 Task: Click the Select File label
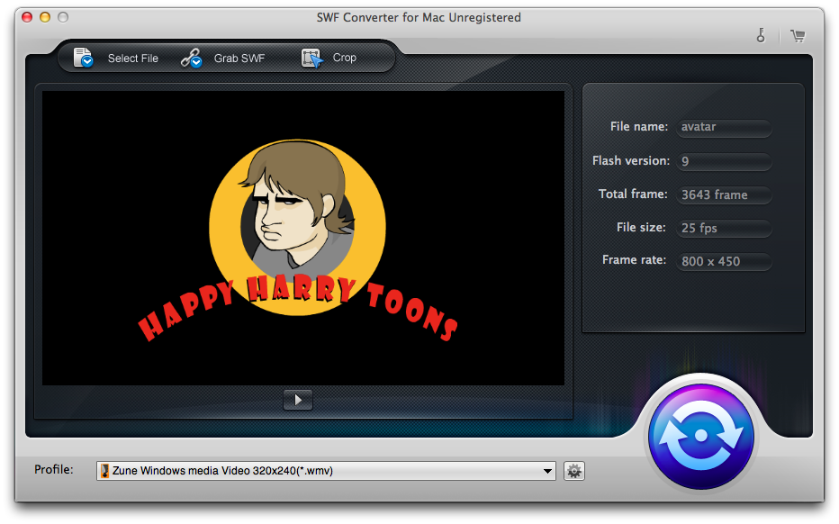coord(132,59)
